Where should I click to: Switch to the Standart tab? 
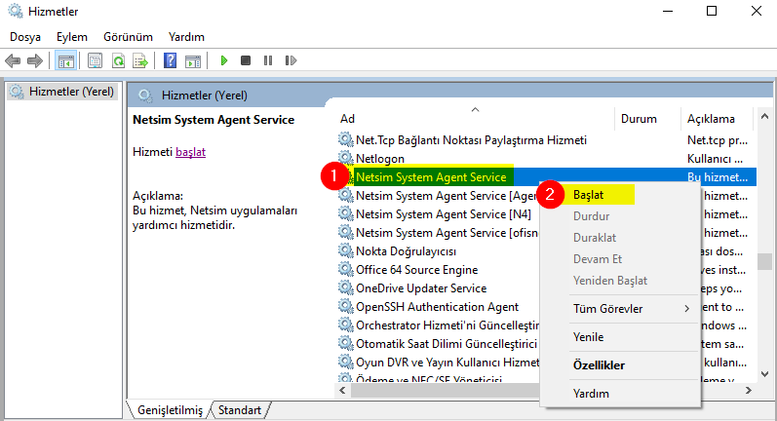tap(240, 410)
